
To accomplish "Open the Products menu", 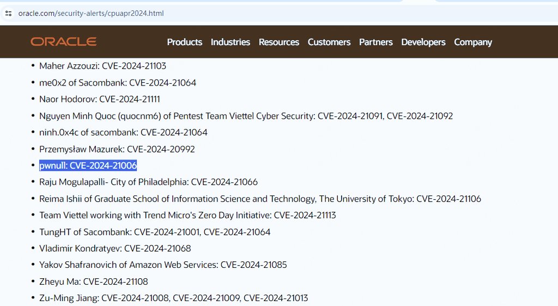I will point(185,42).
